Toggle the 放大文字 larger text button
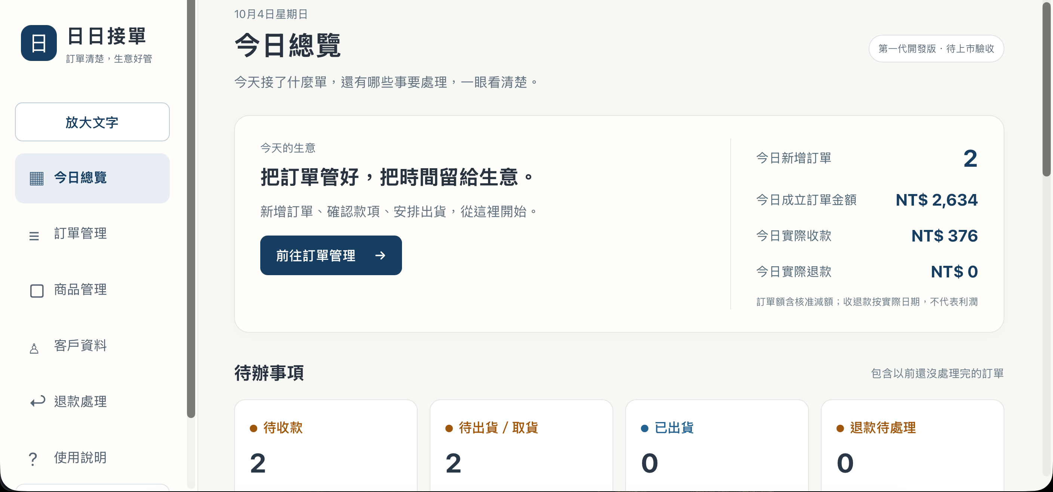The width and height of the screenshot is (1053, 492). [x=92, y=122]
